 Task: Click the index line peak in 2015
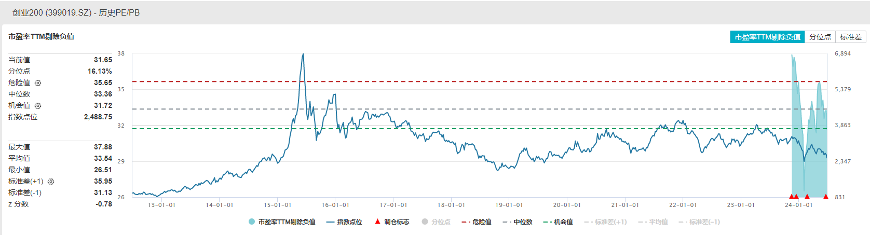(x=303, y=54)
